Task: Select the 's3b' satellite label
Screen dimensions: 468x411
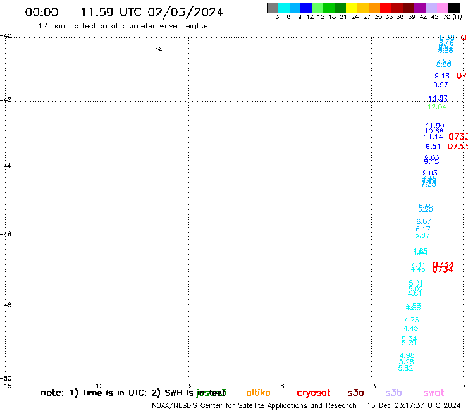Action: point(393,393)
